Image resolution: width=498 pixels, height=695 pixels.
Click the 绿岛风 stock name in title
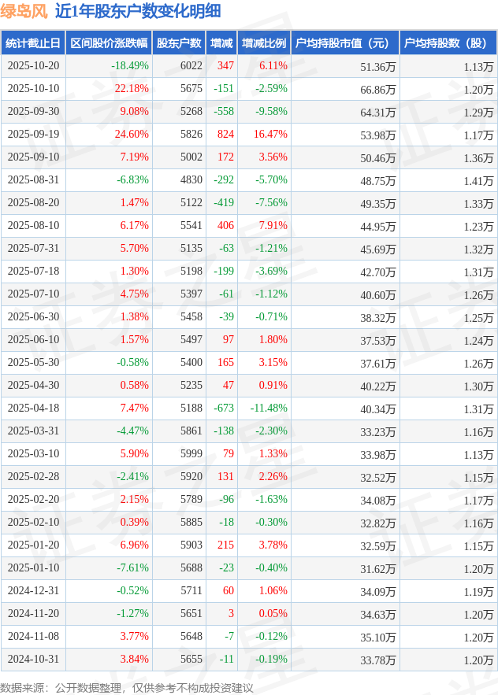(24, 11)
